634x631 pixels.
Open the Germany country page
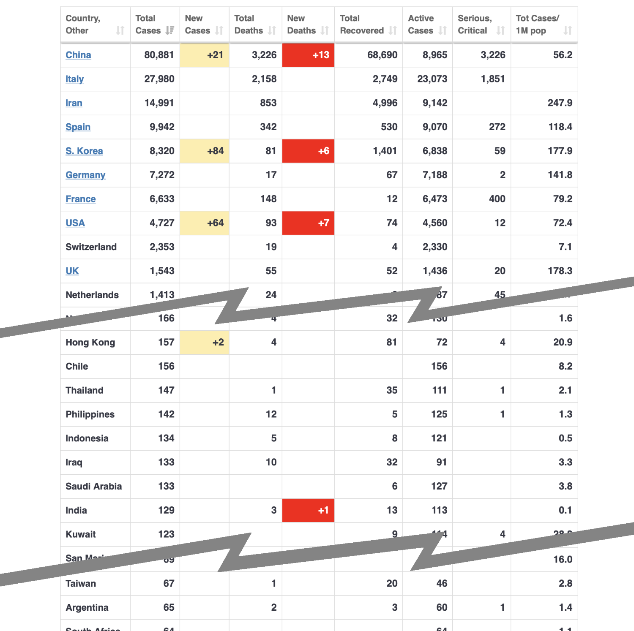coord(85,175)
